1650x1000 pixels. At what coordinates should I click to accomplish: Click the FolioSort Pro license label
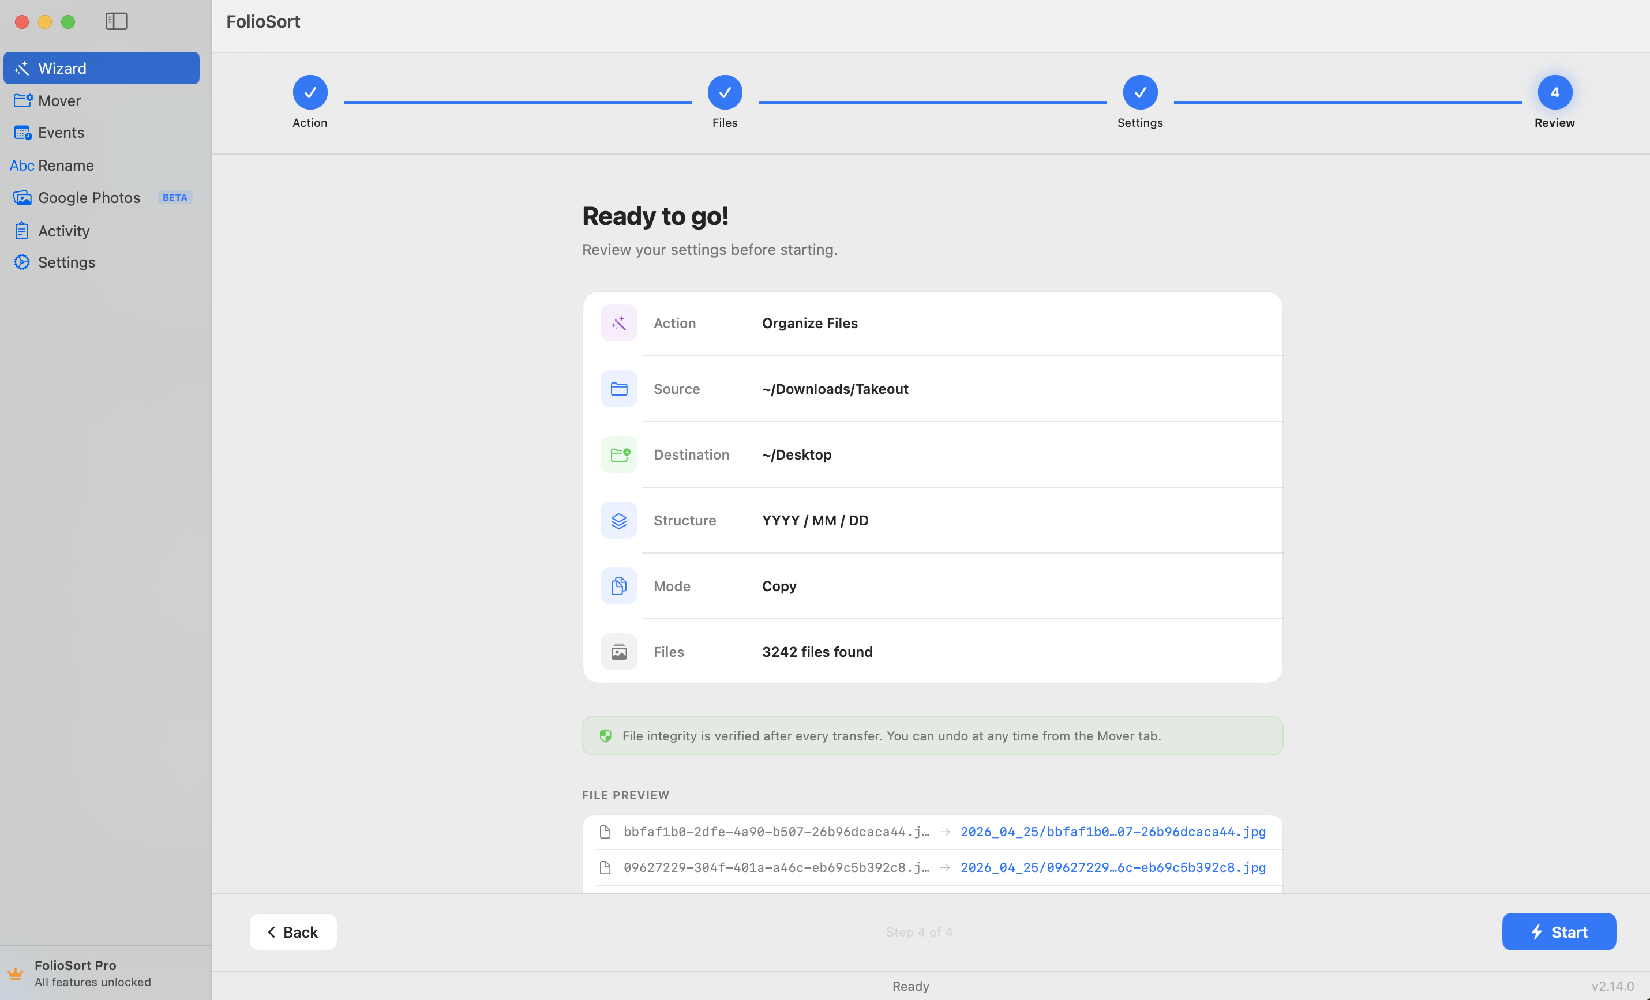(75, 965)
